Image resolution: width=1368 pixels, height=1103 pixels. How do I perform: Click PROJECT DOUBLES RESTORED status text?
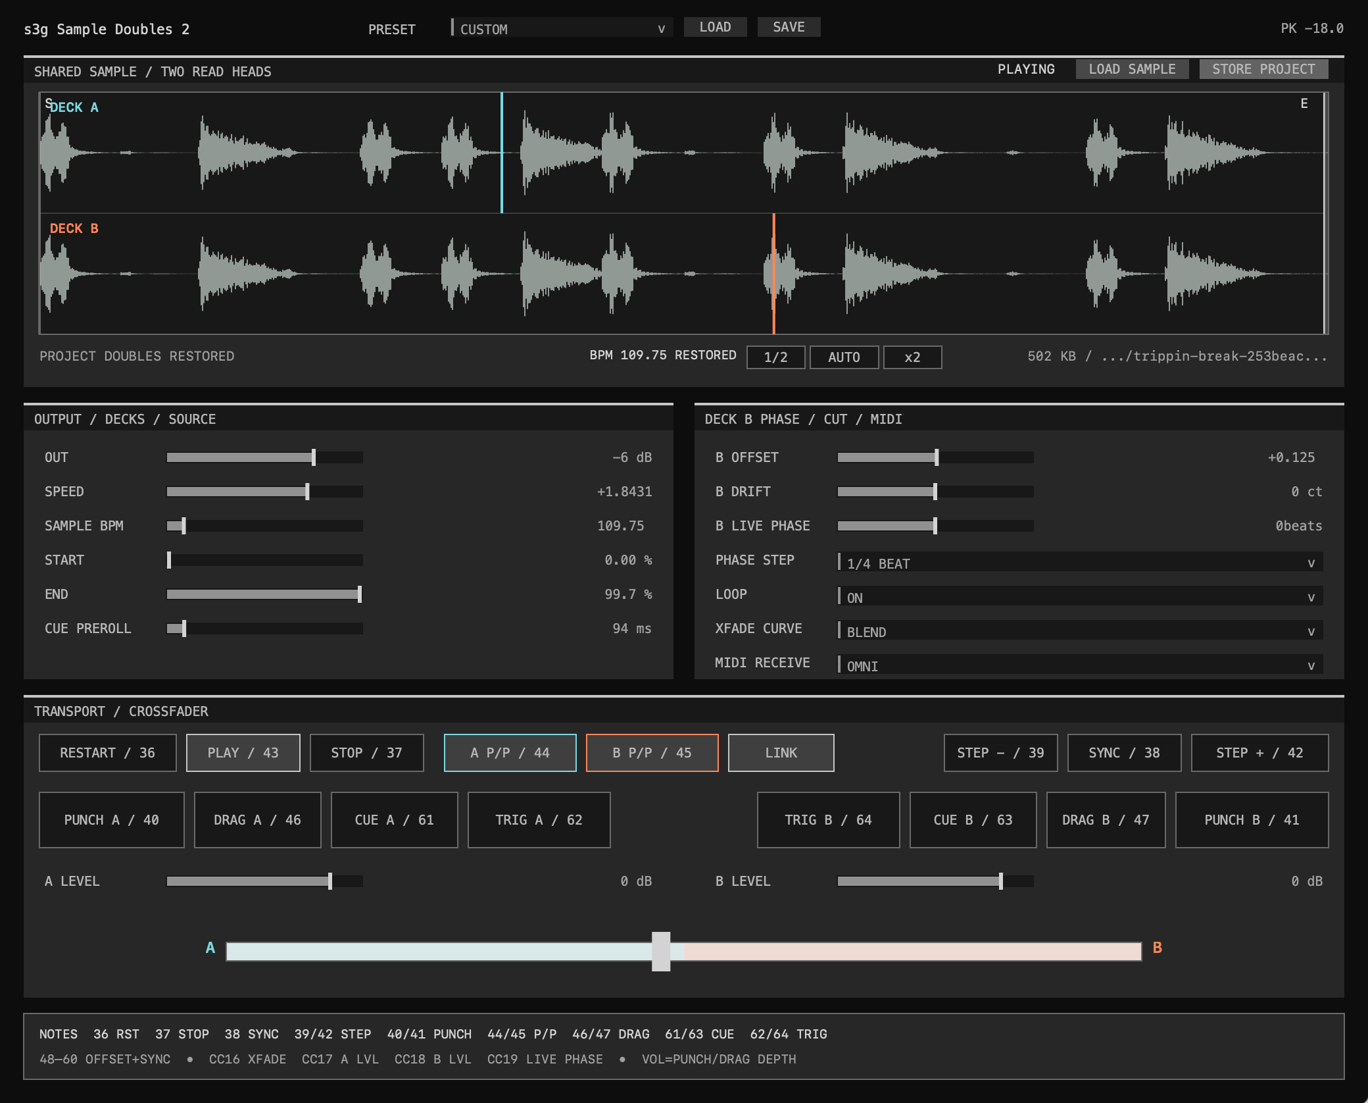click(137, 356)
